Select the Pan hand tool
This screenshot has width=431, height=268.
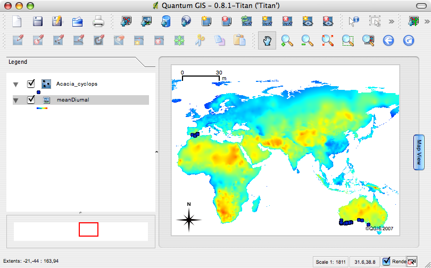point(267,40)
